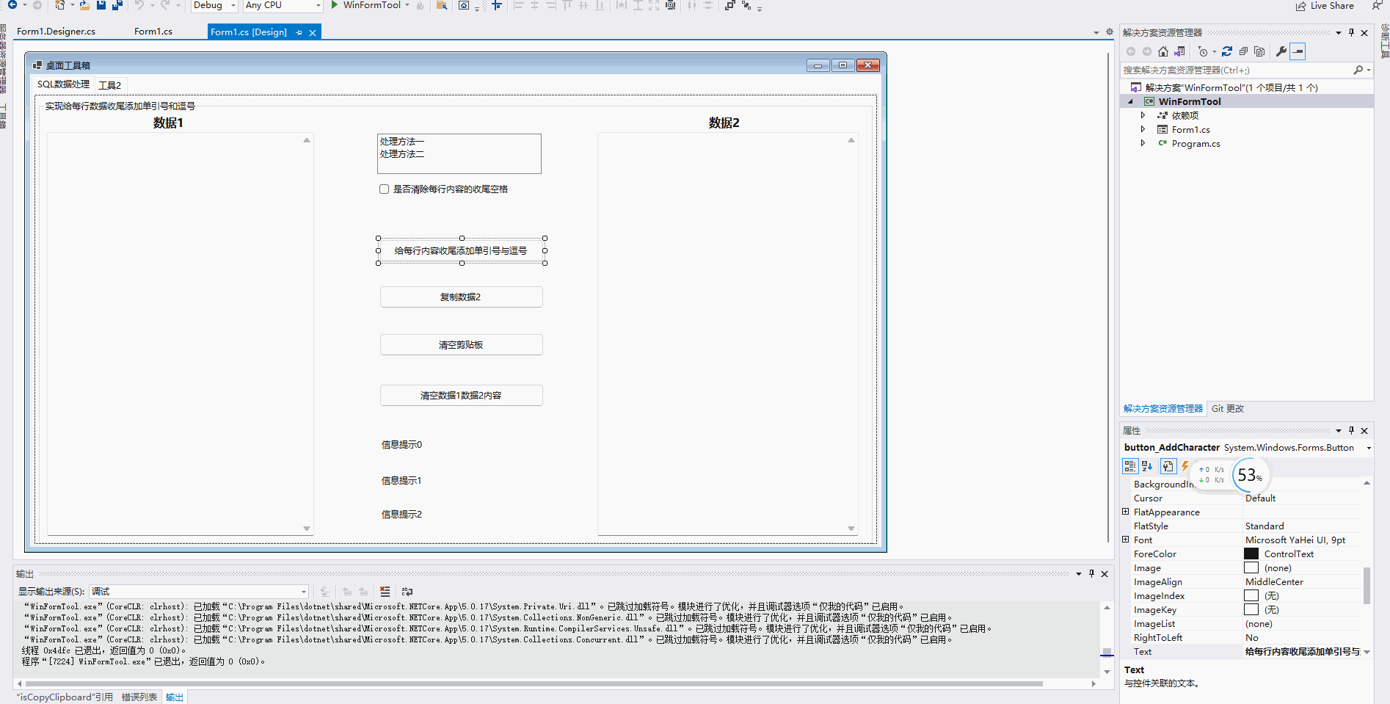Screen dimensions: 1390x704
Task: Click the Navigate Backward arrow in top toolbar
Action: (12, 4)
